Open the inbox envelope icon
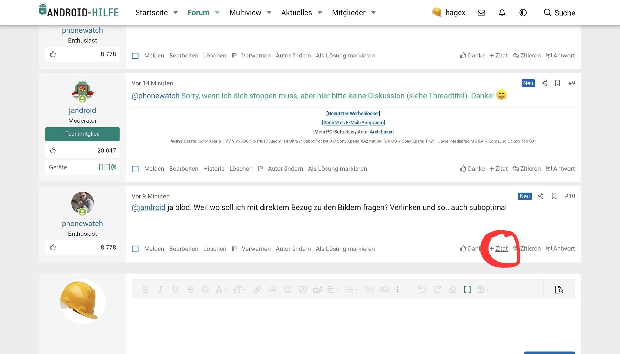Viewport: 620px width, 354px height. point(481,13)
